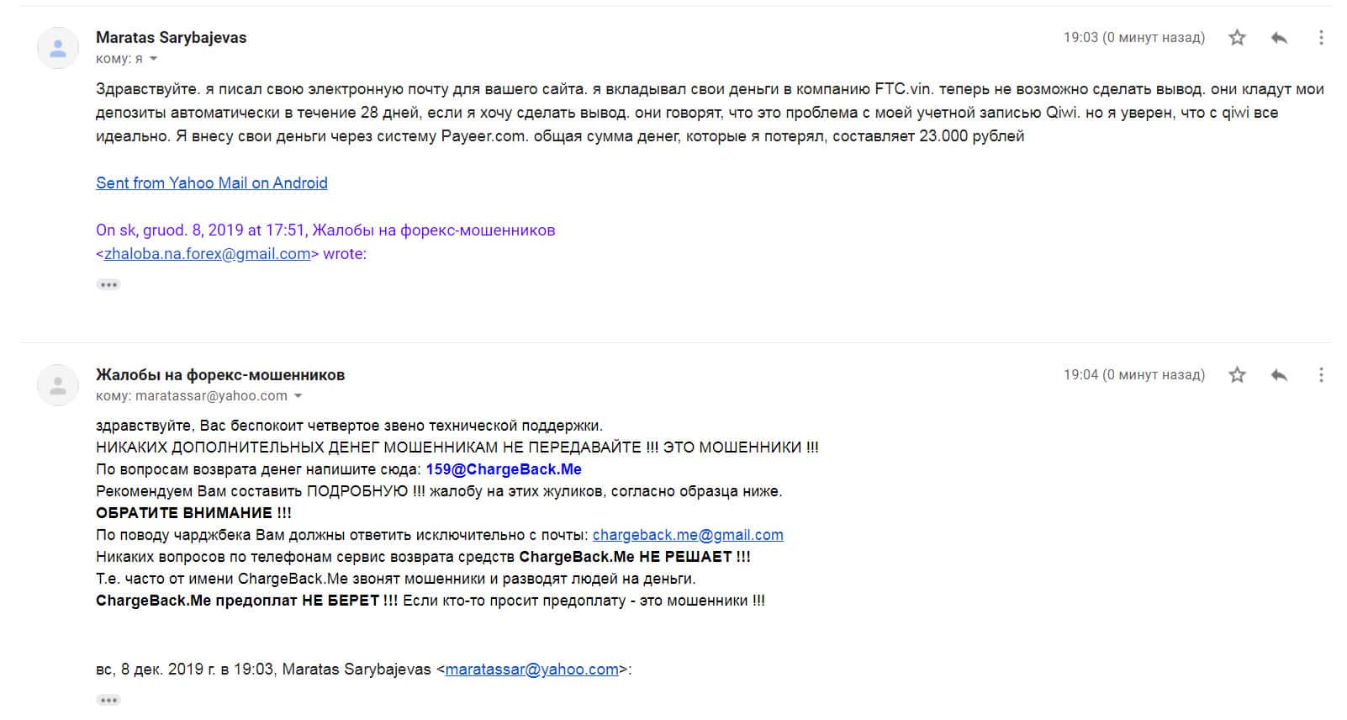The height and width of the screenshot is (720, 1347).
Task: Click the chargeback.me@gmail.com link
Action: point(688,535)
